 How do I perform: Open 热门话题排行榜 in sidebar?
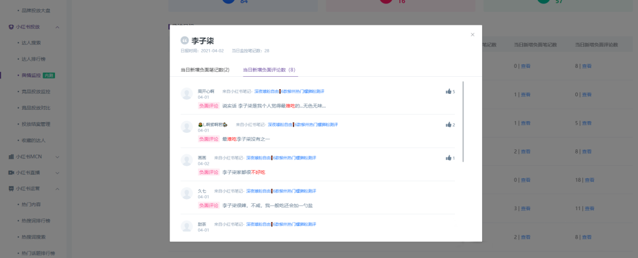click(38, 253)
